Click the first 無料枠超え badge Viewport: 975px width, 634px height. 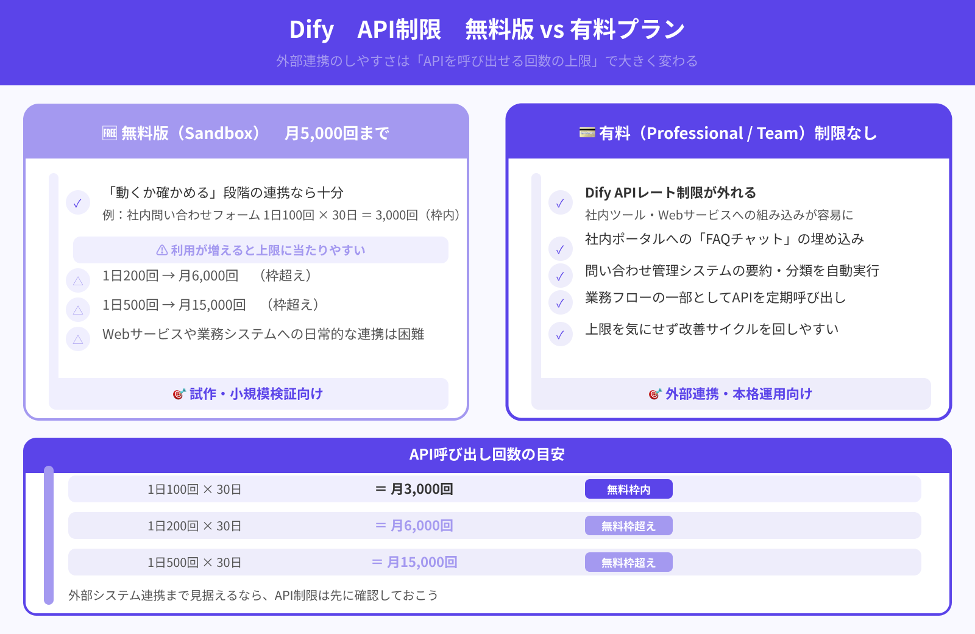point(629,525)
